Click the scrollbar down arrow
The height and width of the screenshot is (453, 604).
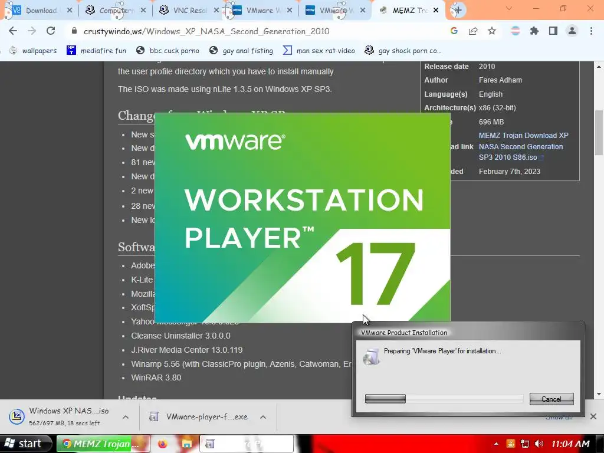pyautogui.click(x=599, y=394)
